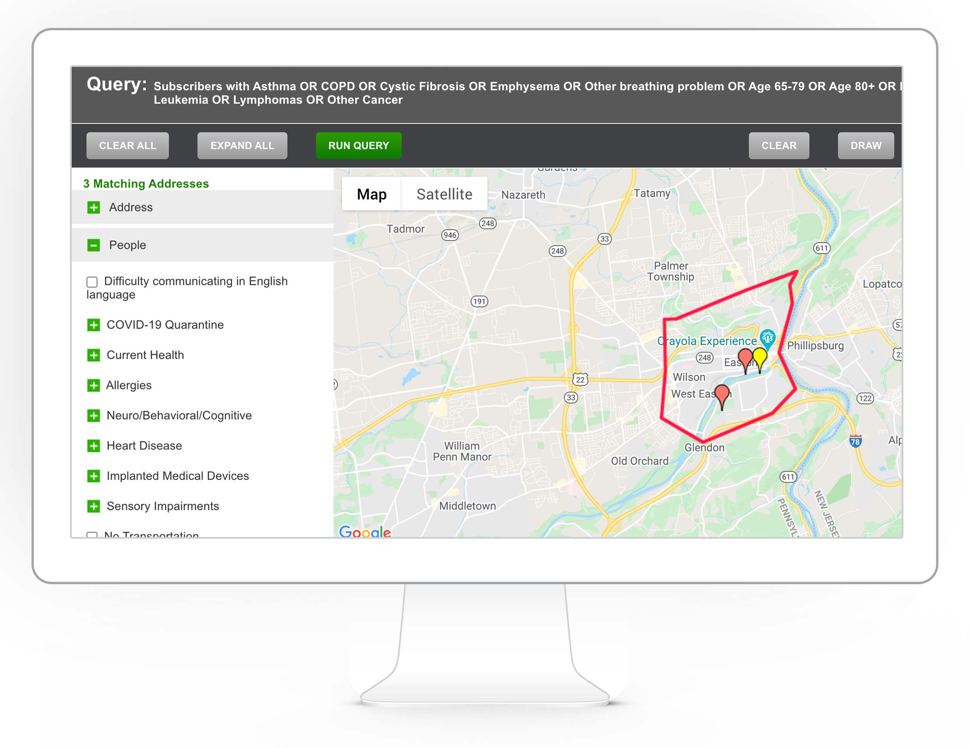Click the Clear All button
Image resolution: width=969 pixels, height=748 pixels.
click(x=127, y=145)
